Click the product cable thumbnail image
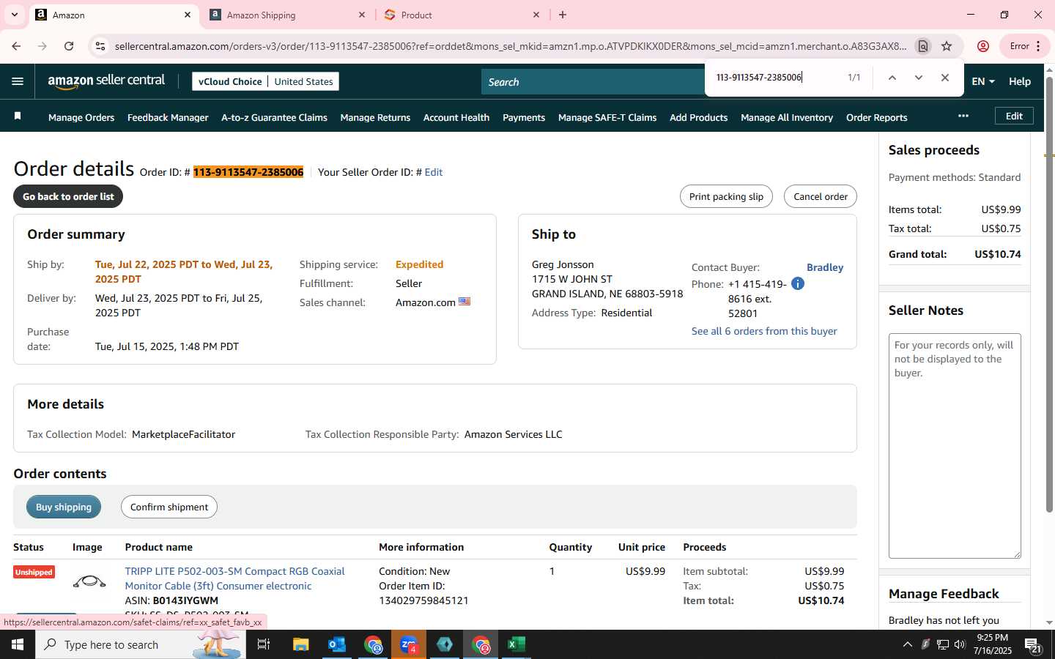 [89, 582]
